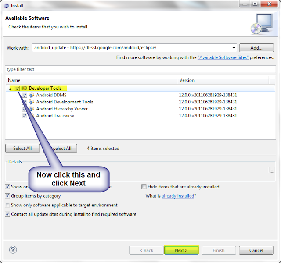Click the version value for Android Development Tools
The height and width of the screenshot is (263, 281).
click(x=208, y=102)
